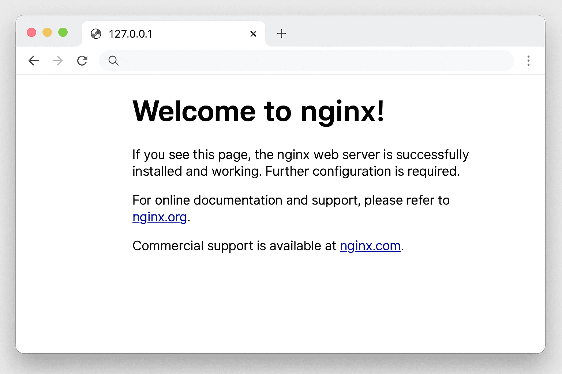
Task: Select the 127.0.0.1 tab
Action: click(173, 34)
